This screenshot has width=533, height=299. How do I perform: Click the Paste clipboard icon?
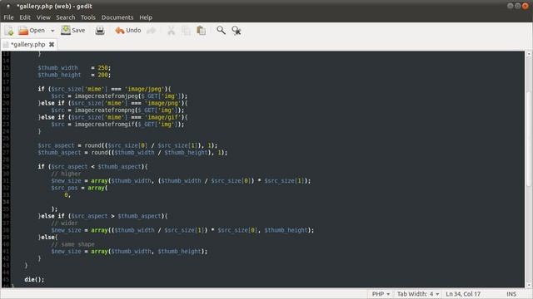pos(201,31)
